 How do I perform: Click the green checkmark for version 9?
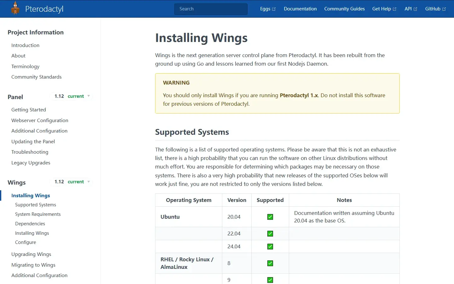pyautogui.click(x=270, y=280)
